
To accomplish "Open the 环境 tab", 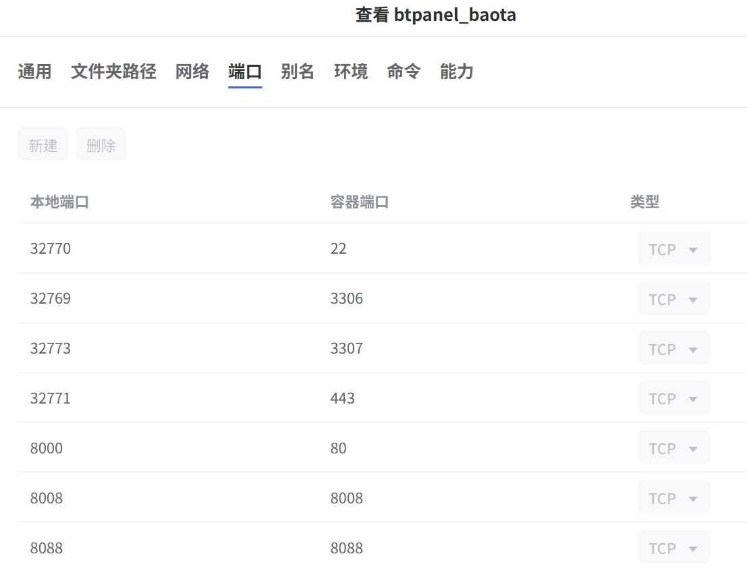I will 351,72.
